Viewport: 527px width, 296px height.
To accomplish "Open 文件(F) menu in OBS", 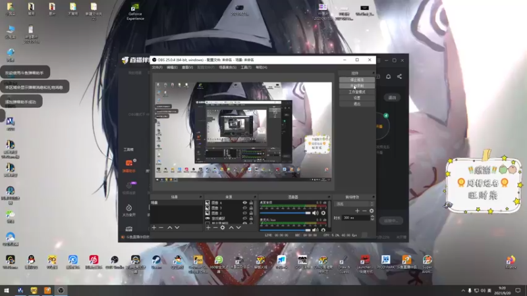I will tap(157, 68).
